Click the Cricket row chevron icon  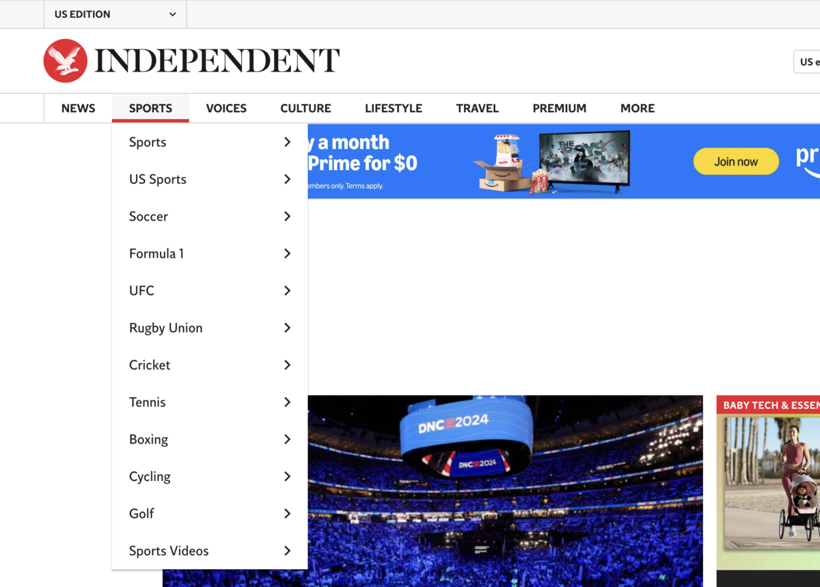[287, 365]
